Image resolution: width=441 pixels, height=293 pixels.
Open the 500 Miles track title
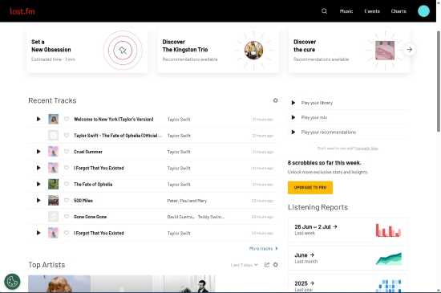click(x=83, y=201)
